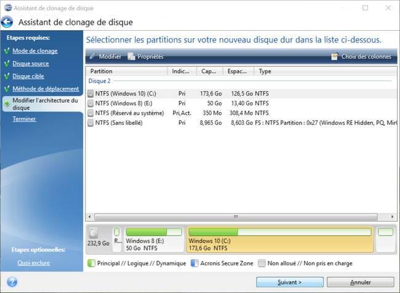Click the Propriétés toolbar button

pyautogui.click(x=146, y=57)
